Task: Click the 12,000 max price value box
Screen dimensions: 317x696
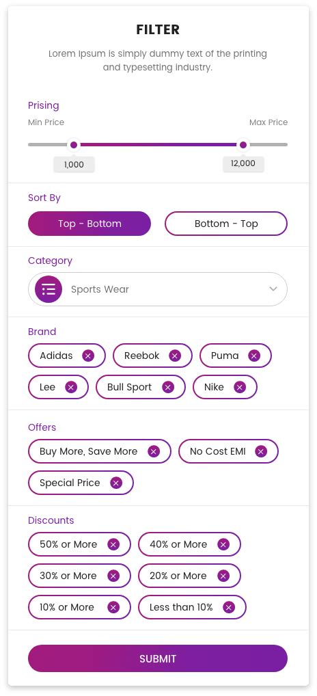Action: (243, 164)
